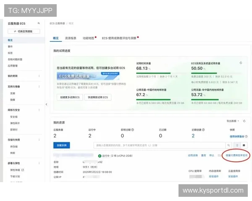Screen dimensions: 252x201
Task: Click help icon next to 即将过期
Action: 133,130
